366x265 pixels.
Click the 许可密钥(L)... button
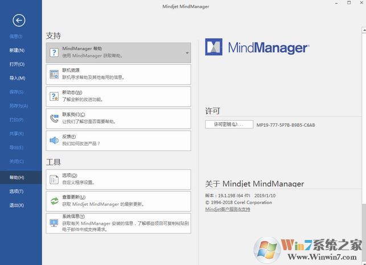pyautogui.click(x=229, y=125)
